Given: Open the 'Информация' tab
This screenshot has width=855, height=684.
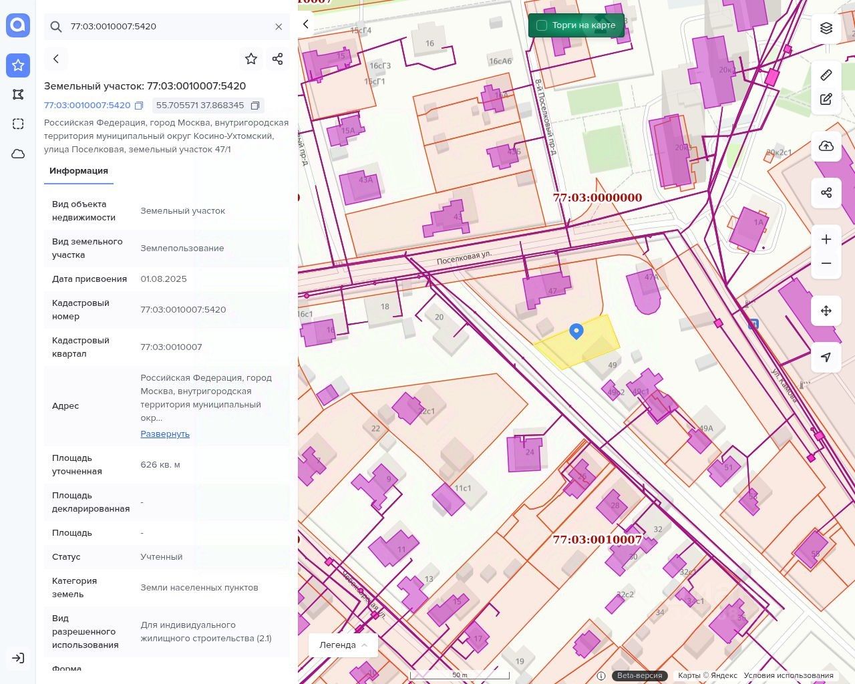Looking at the screenshot, I should click(79, 171).
